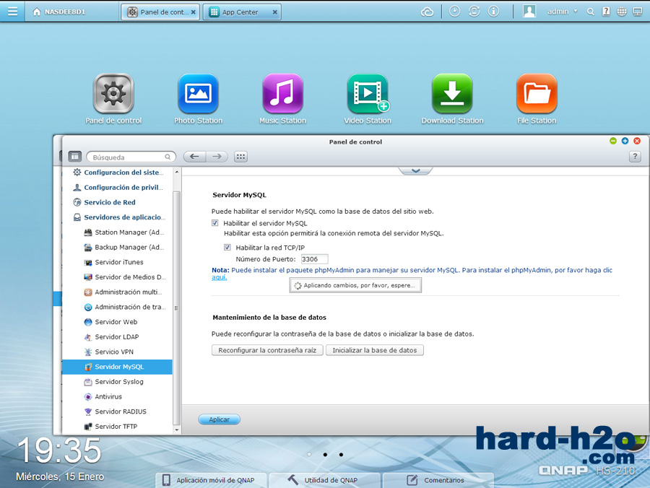Open desktop preferences monitor icon
Viewport: 650px width, 488px height.
638,12
